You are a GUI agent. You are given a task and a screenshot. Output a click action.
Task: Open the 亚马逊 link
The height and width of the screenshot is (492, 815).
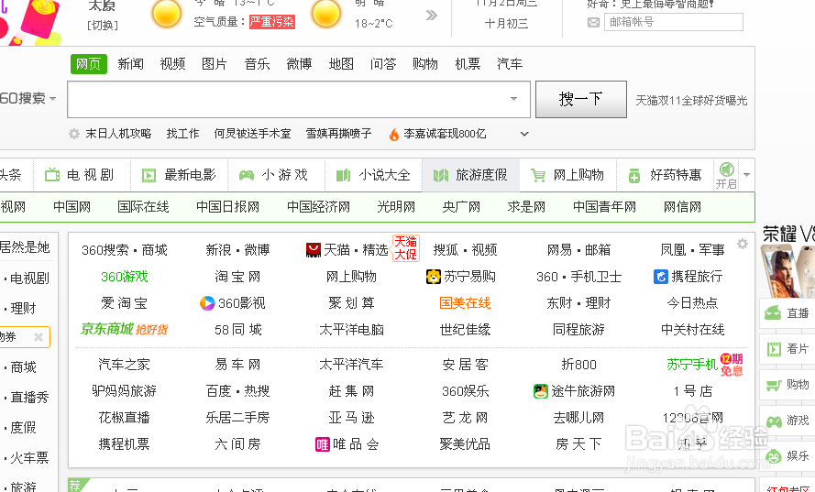[351, 418]
